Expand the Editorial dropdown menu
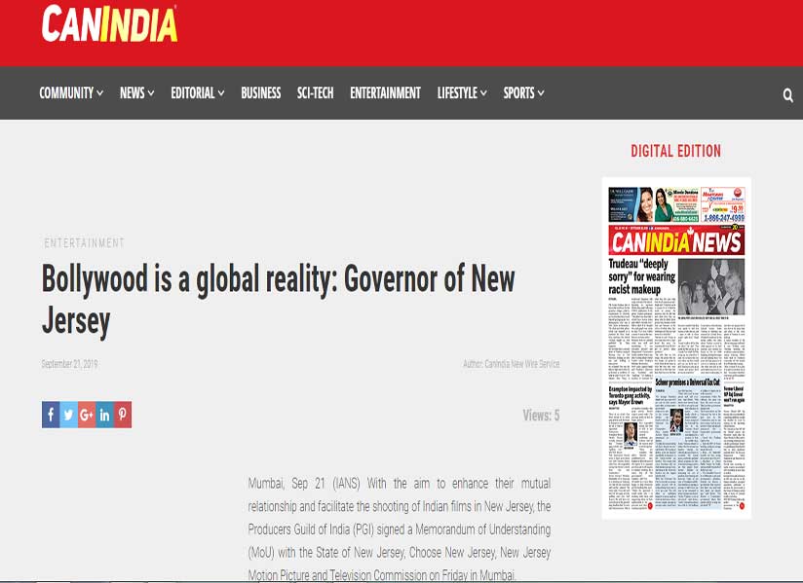The width and height of the screenshot is (803, 583). click(x=198, y=93)
